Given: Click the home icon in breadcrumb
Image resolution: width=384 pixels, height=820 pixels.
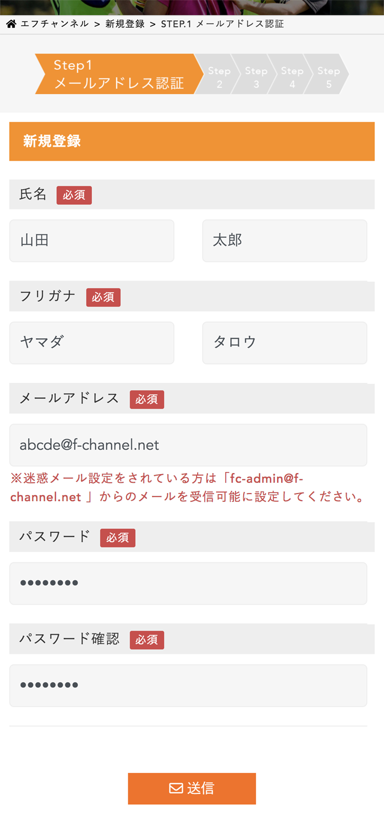Looking at the screenshot, I should point(11,24).
